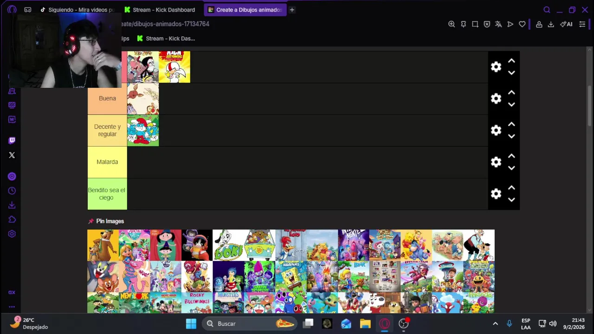Screen dimensions: 594x334
Task: Switch to Stream - Kick Dashboard tab
Action: tap(160, 10)
